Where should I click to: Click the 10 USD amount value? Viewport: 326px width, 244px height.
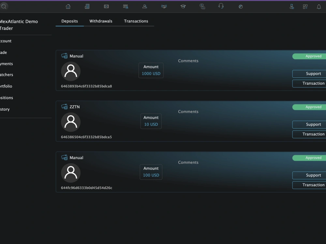pyautogui.click(x=151, y=125)
